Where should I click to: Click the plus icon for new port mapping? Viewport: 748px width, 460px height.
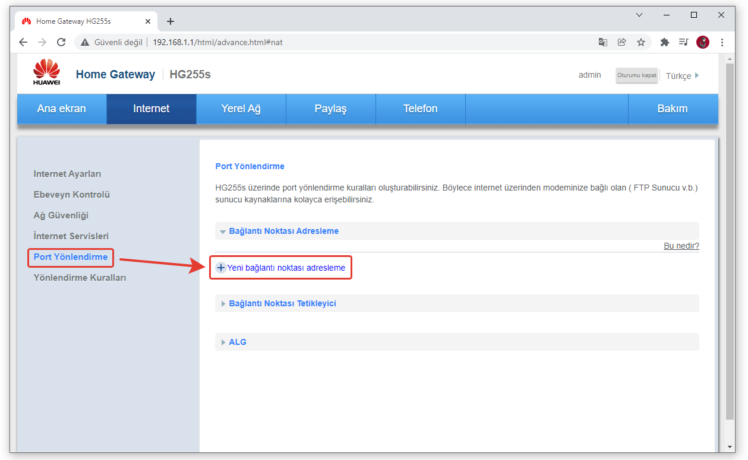pos(221,268)
